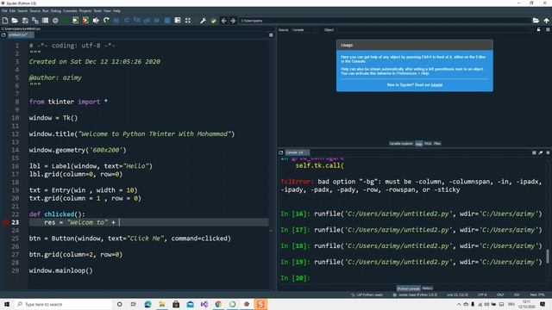Select the Console 1/A tab
This screenshot has height=310, width=552.
pos(297,152)
